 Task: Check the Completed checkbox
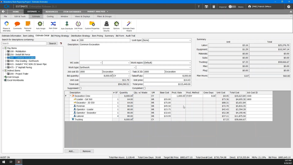click(x=144, y=88)
